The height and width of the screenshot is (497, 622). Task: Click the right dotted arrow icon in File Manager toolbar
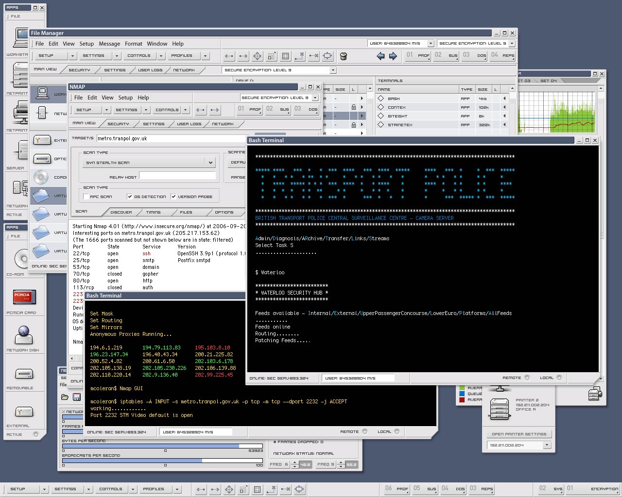tap(243, 56)
